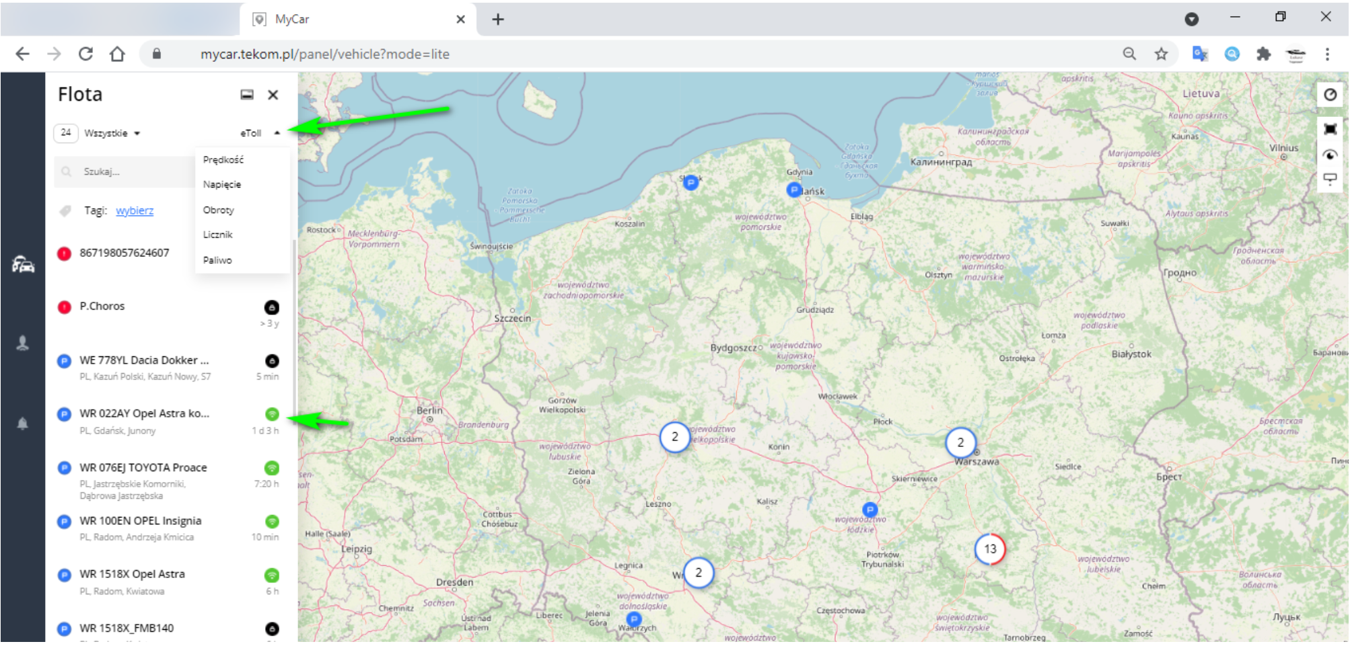Switch to the MyCar tab
The image size is (1350, 648).
pos(359,19)
